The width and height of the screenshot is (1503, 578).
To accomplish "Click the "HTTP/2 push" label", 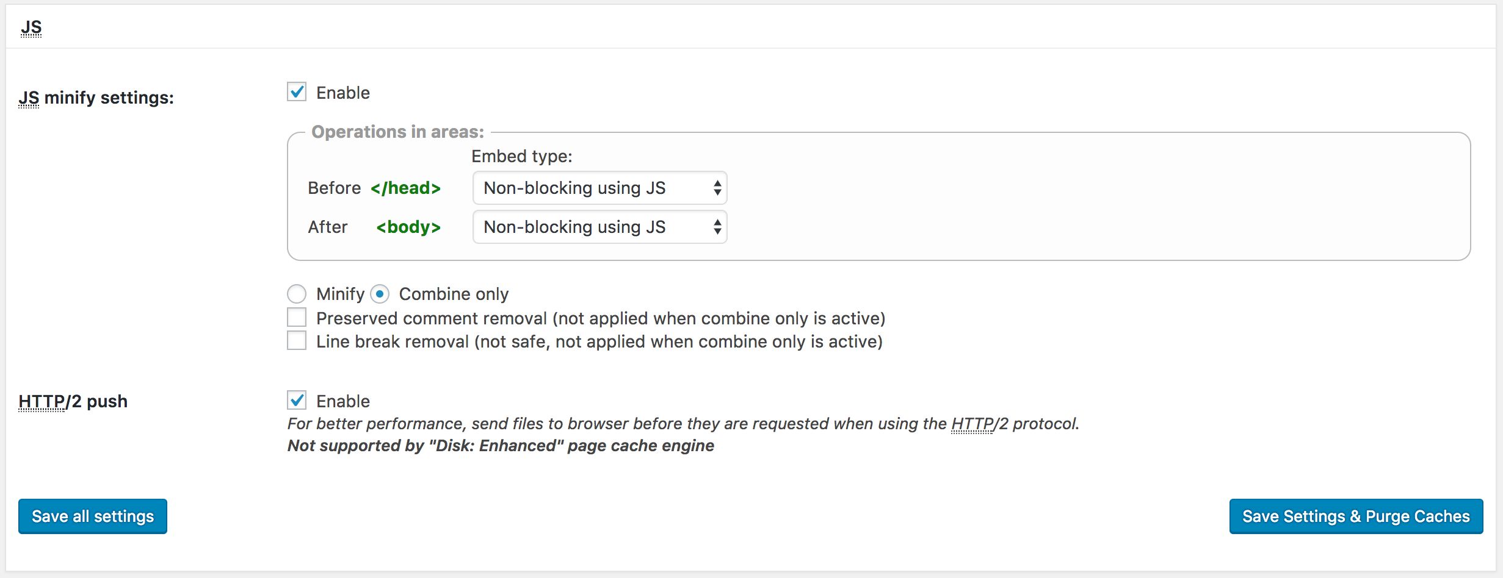I will coord(73,401).
